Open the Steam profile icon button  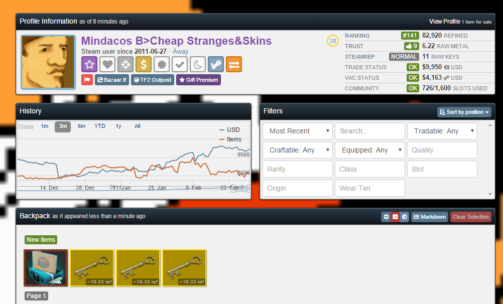click(x=216, y=64)
